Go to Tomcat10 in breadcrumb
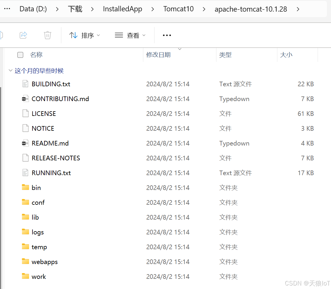The image size is (331, 289). tap(178, 9)
